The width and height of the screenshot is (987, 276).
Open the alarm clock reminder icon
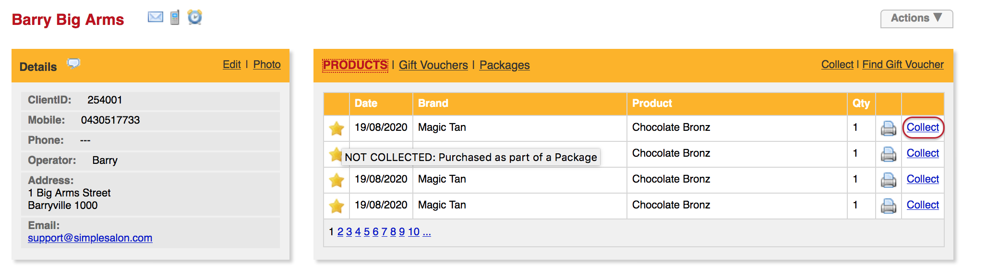194,17
